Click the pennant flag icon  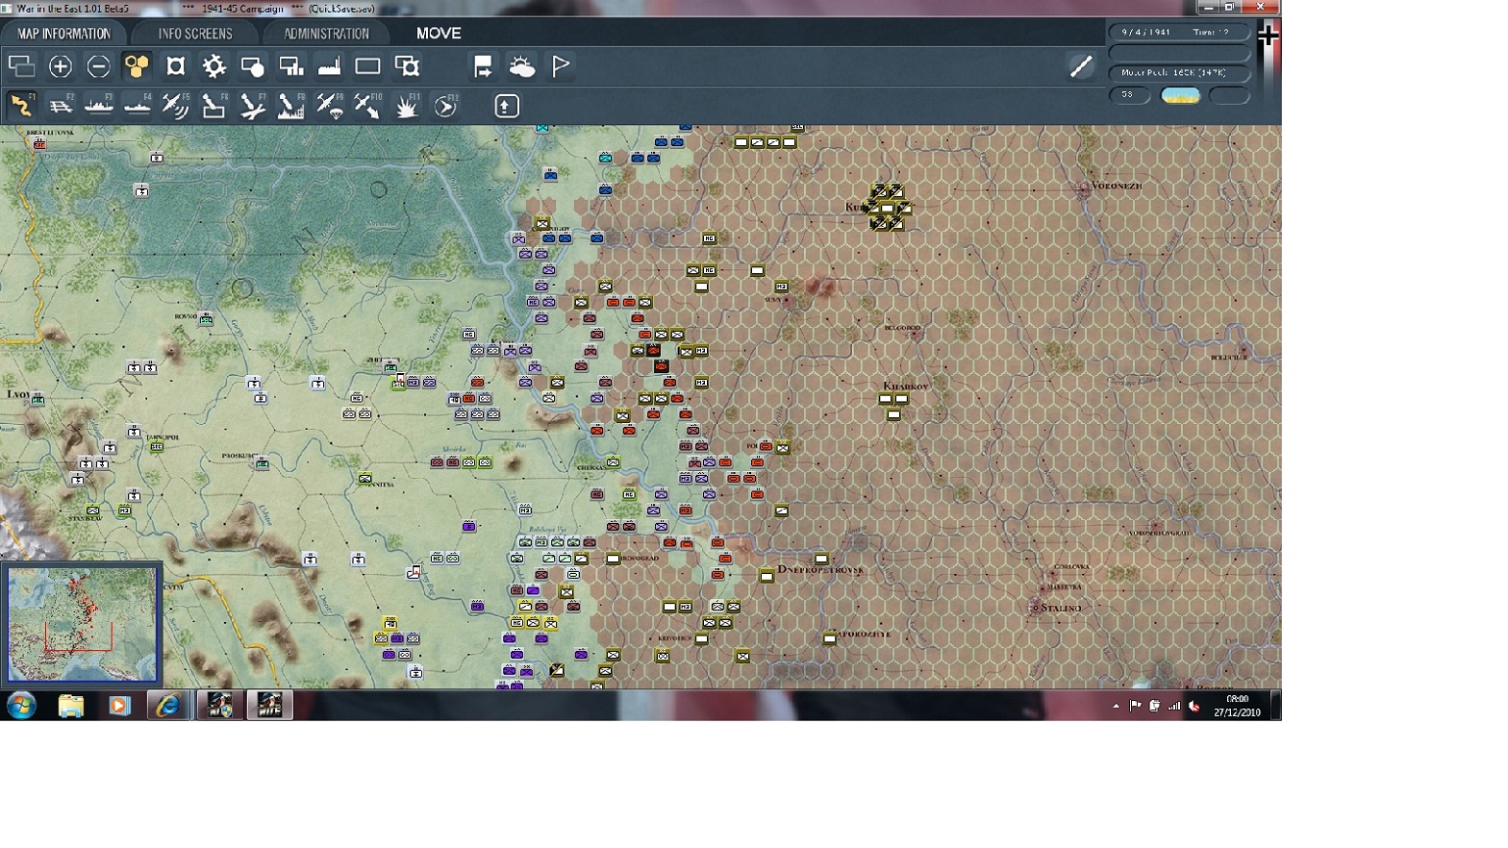pyautogui.click(x=561, y=66)
